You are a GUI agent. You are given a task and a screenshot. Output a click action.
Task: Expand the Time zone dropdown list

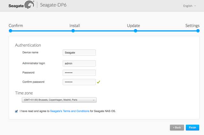[x=59, y=100]
